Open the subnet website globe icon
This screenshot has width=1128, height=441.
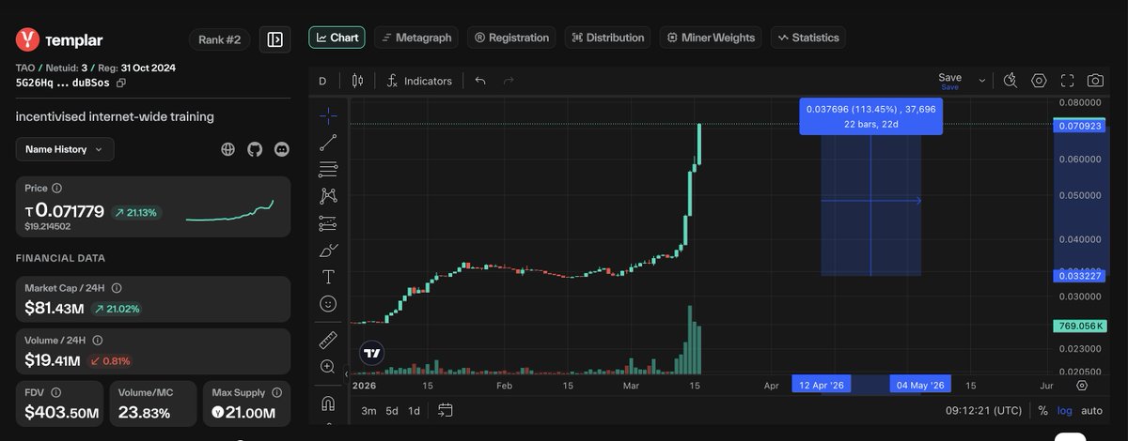pyautogui.click(x=227, y=149)
